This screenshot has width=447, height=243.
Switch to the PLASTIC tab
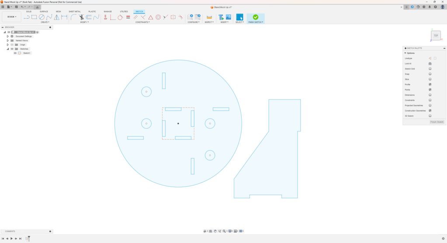coord(92,12)
